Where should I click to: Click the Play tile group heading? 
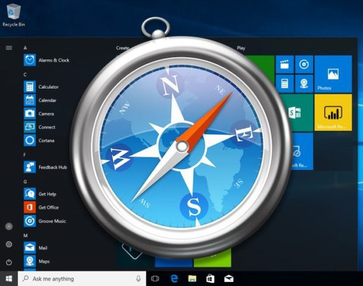tap(241, 48)
